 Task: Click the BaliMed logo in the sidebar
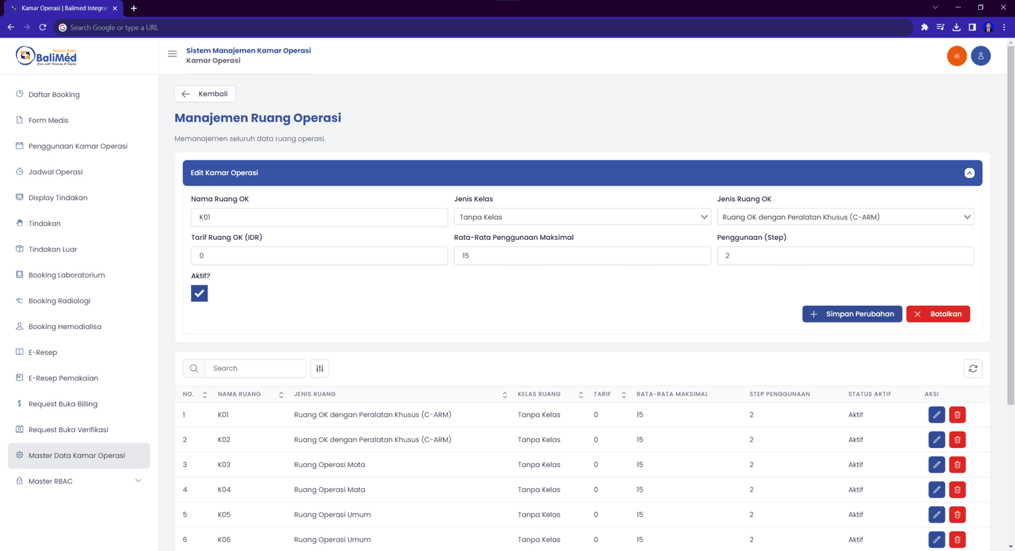point(45,55)
